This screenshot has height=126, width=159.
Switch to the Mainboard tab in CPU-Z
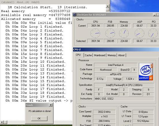tap(100, 55)
